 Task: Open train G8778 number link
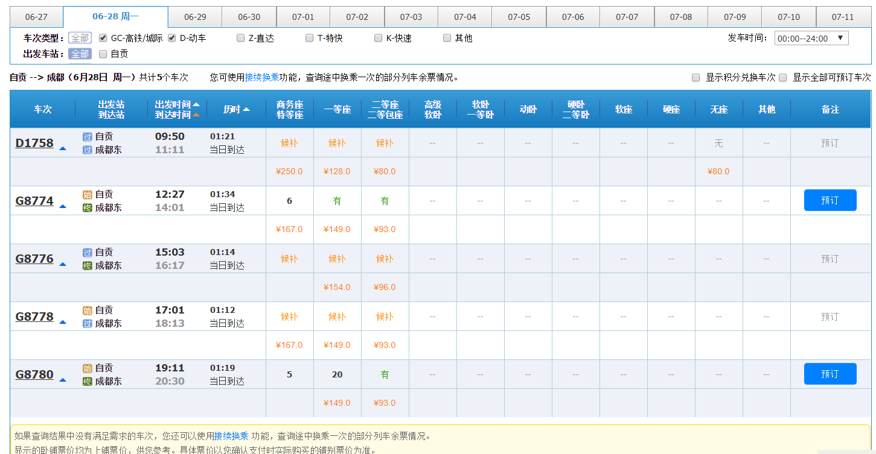(34, 317)
